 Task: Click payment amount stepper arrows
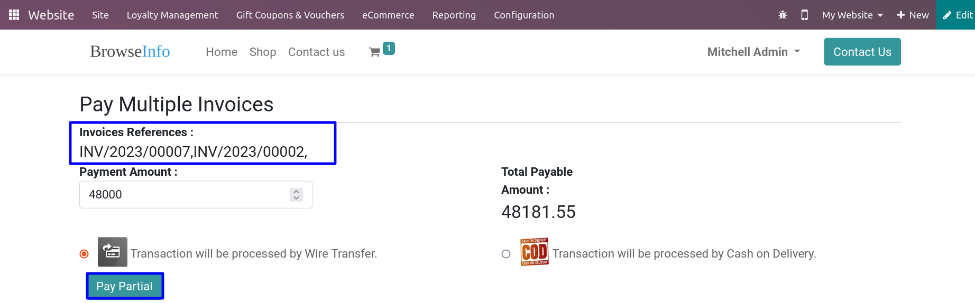coord(296,195)
